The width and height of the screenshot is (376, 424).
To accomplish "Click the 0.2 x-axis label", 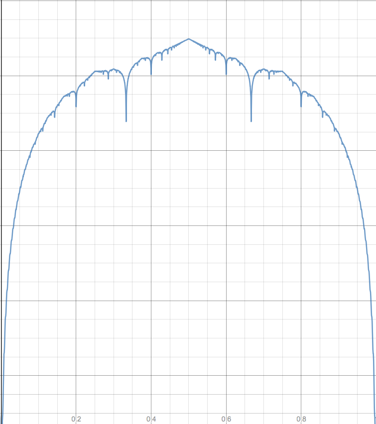I will tap(76, 419).
